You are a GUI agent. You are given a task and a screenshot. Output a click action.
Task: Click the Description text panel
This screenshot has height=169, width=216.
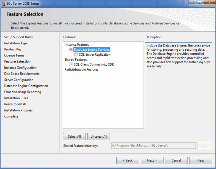click(x=178, y=85)
